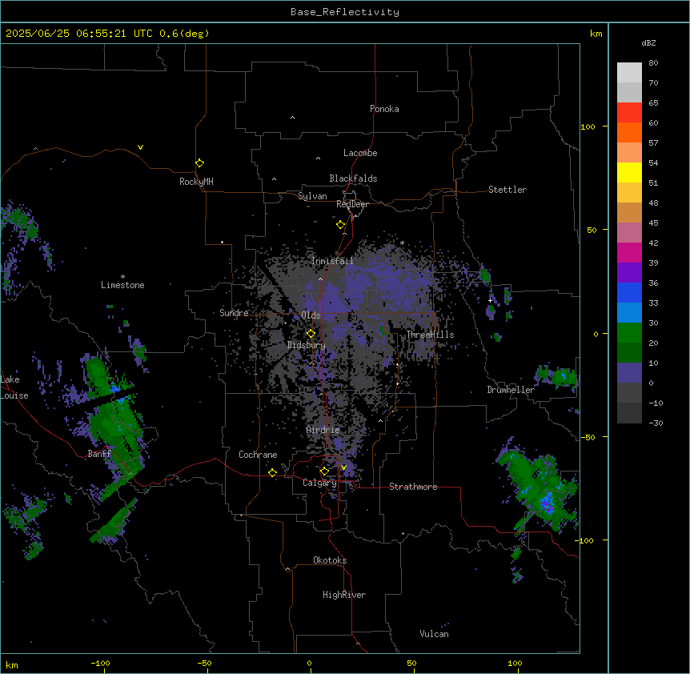Click the -30 dBZ legend value
This screenshot has width=690, height=674.
(656, 423)
